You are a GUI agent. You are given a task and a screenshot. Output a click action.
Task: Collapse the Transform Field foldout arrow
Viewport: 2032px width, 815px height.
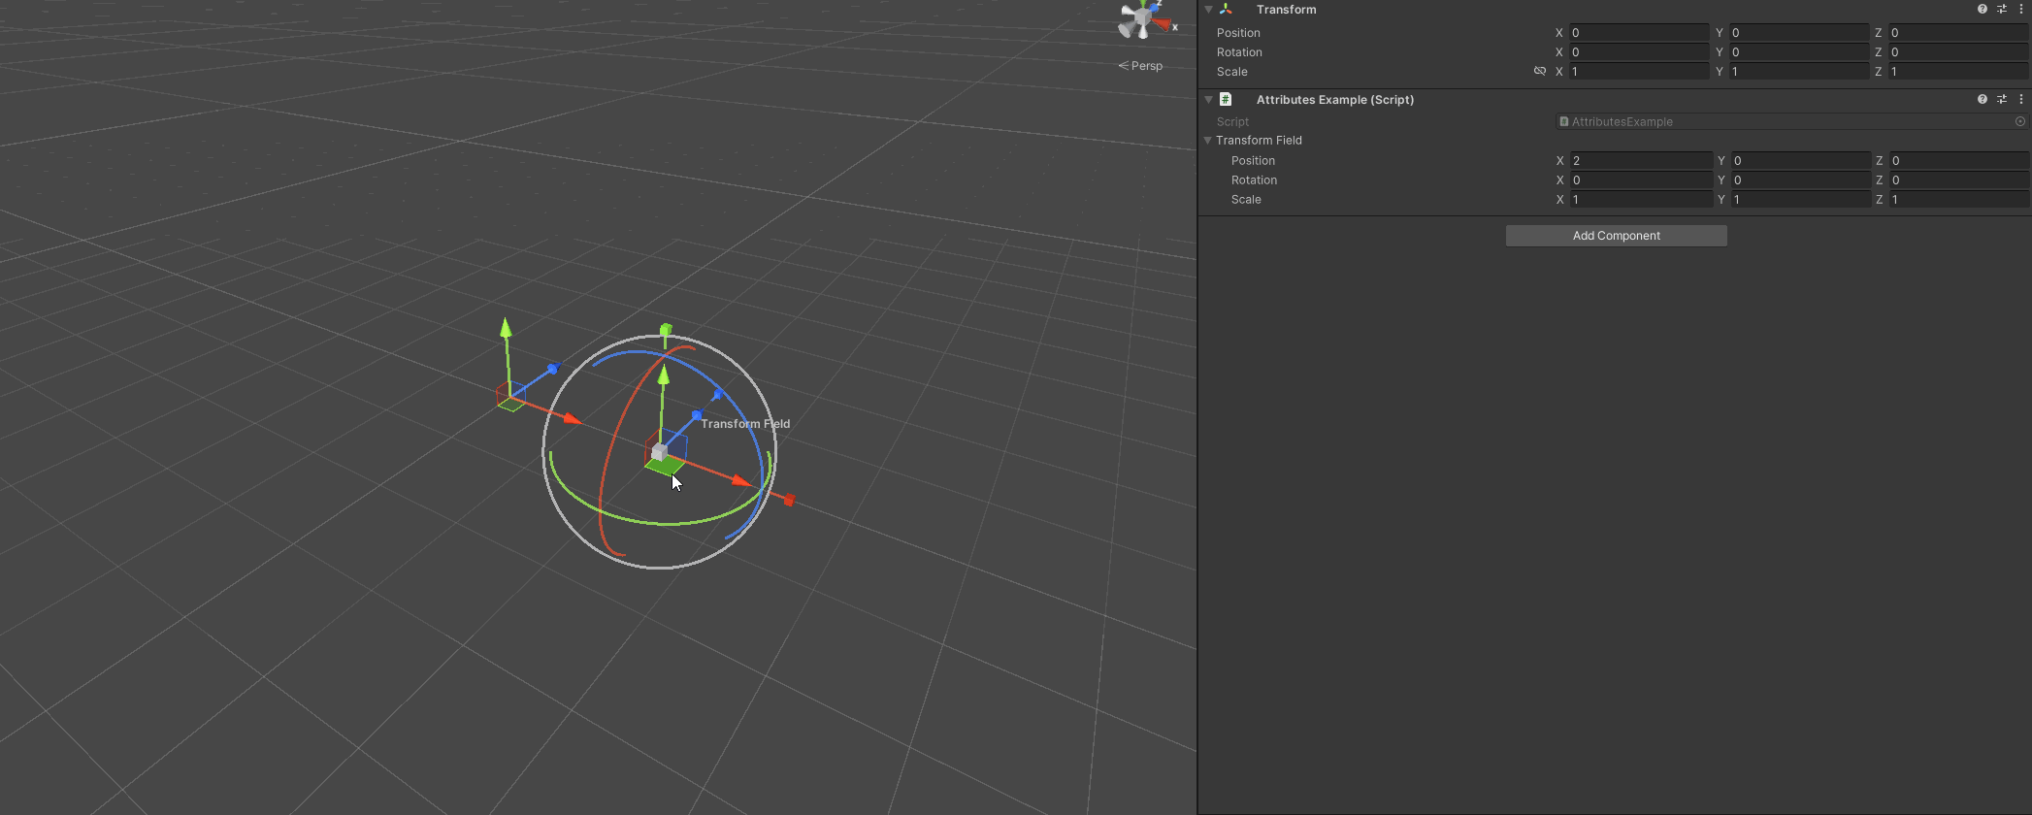(1208, 140)
